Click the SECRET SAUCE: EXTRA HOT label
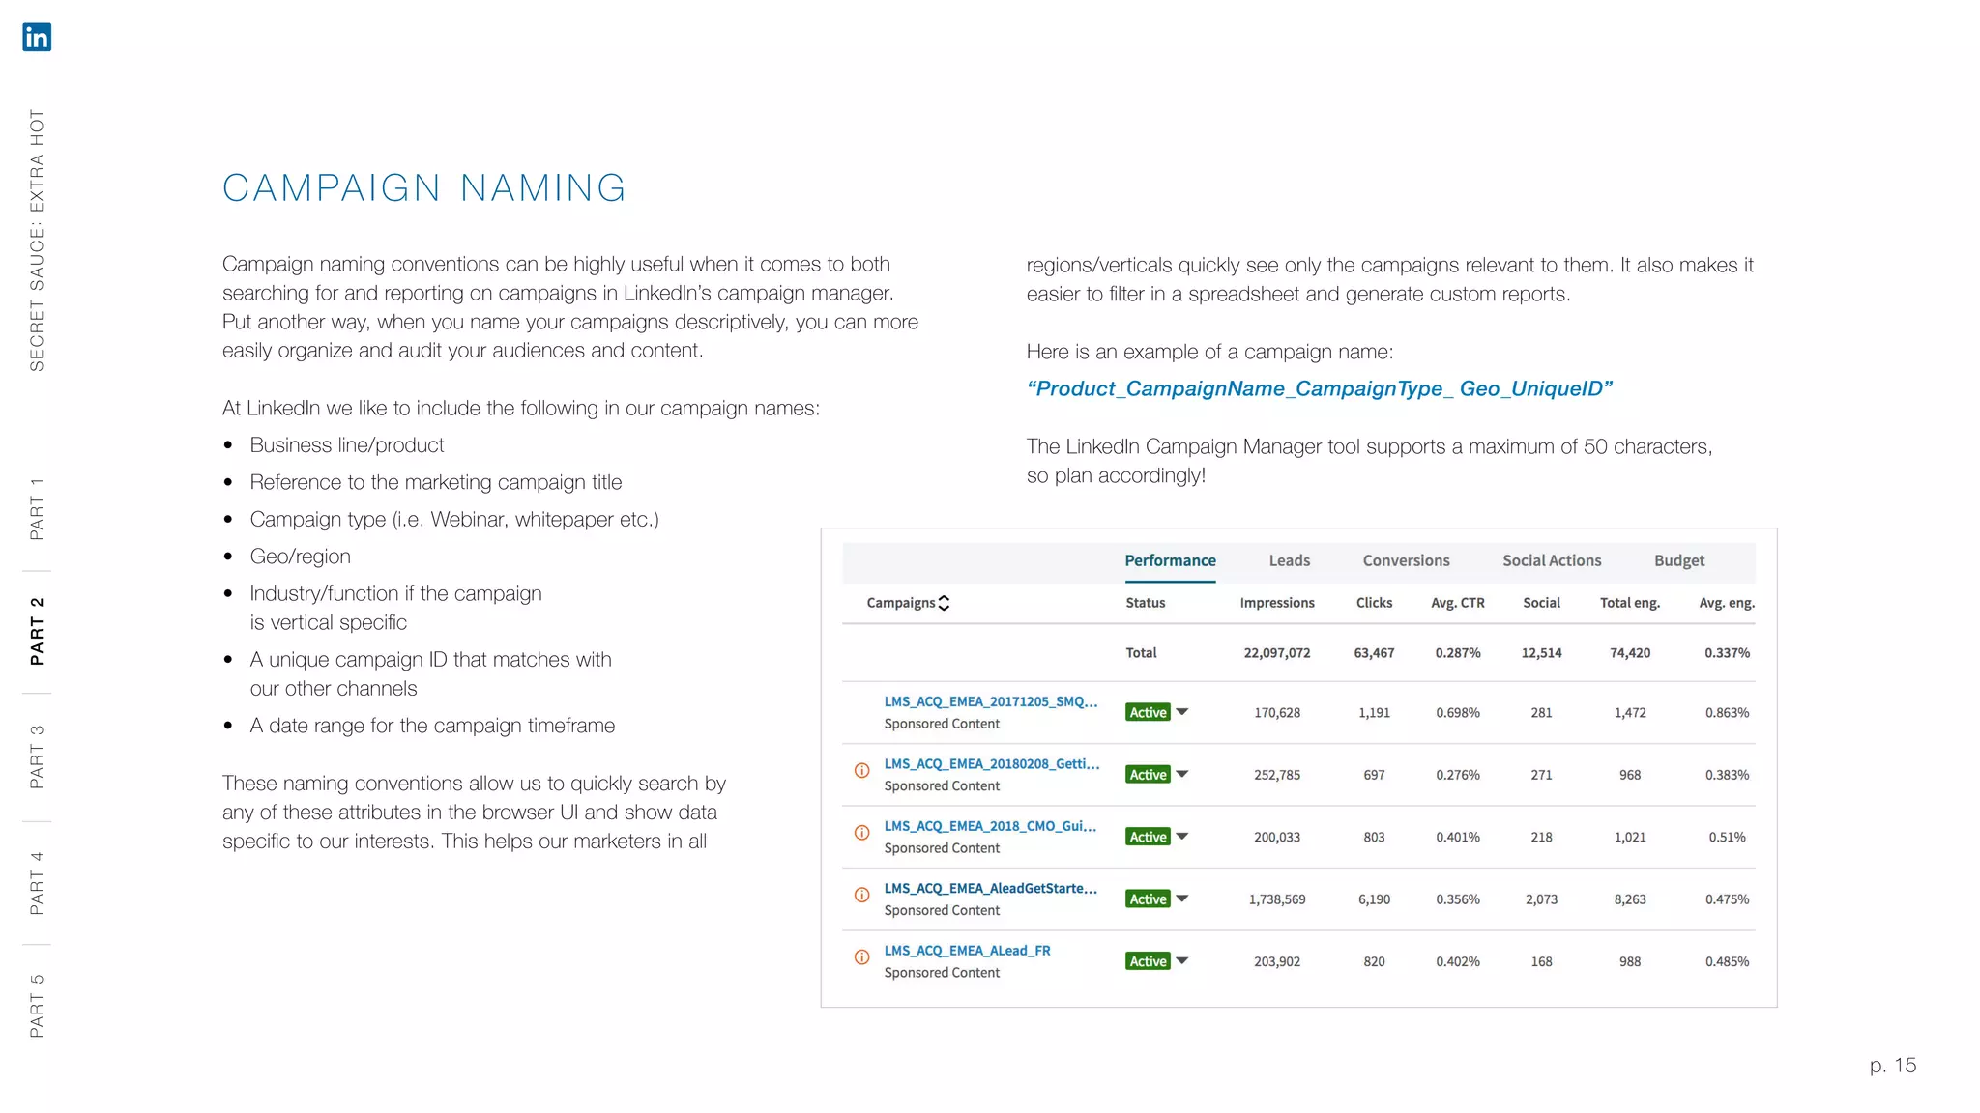Image resolution: width=1980 pixels, height=1113 pixels. pyautogui.click(x=37, y=241)
